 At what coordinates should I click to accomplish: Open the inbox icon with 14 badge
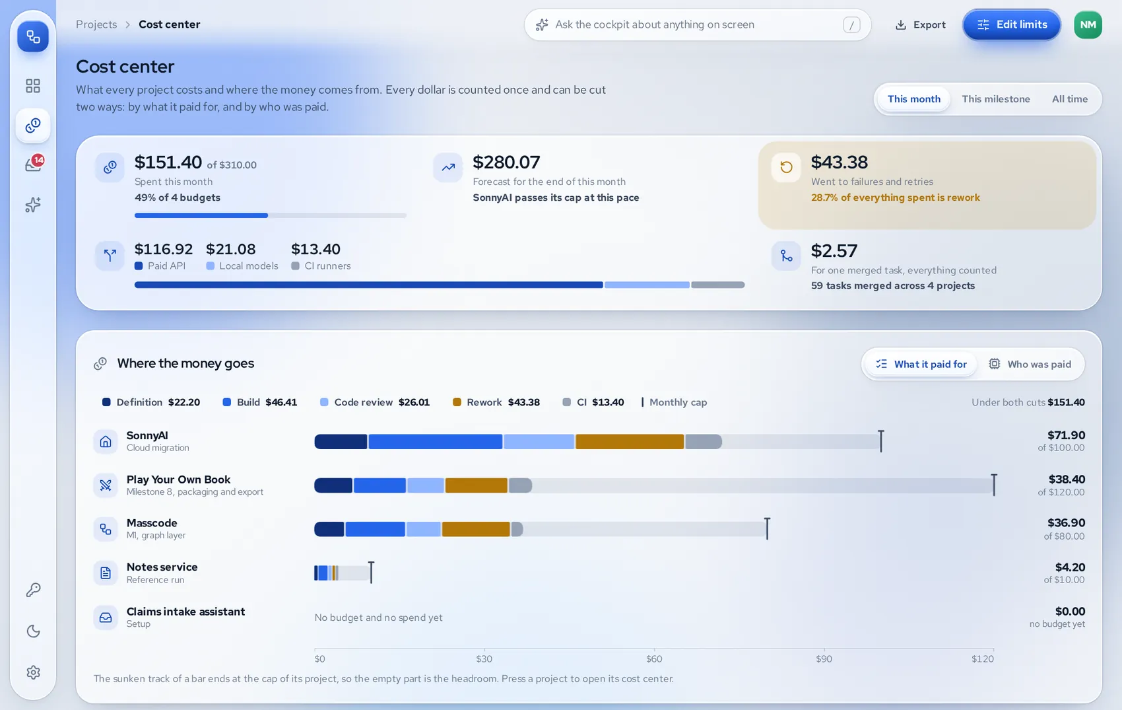pyautogui.click(x=33, y=164)
